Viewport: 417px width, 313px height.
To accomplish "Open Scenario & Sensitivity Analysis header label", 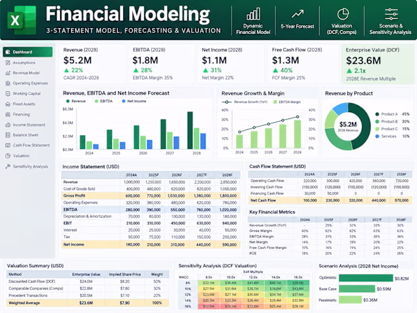I will (390, 29).
